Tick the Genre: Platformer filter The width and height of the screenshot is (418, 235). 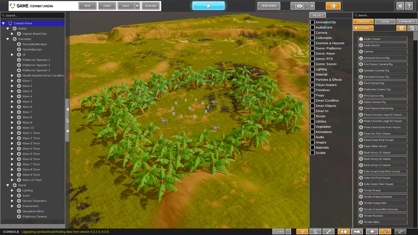pos(312,48)
